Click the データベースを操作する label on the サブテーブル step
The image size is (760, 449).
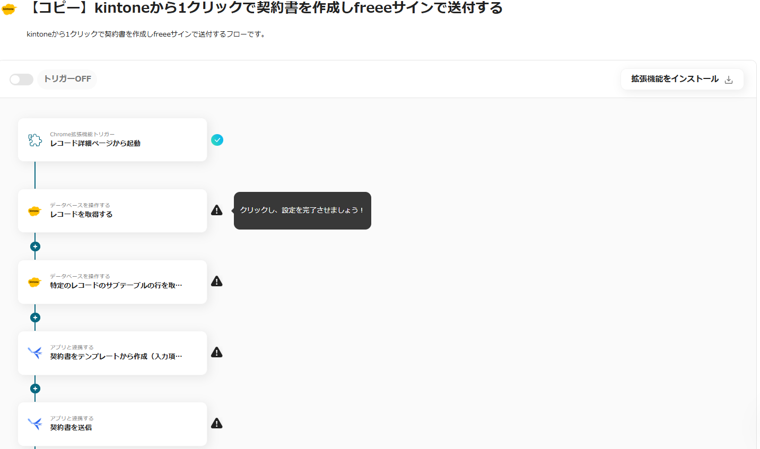(x=80, y=276)
